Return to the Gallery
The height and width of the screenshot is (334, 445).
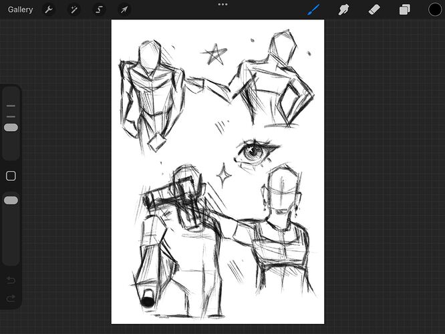(20, 9)
